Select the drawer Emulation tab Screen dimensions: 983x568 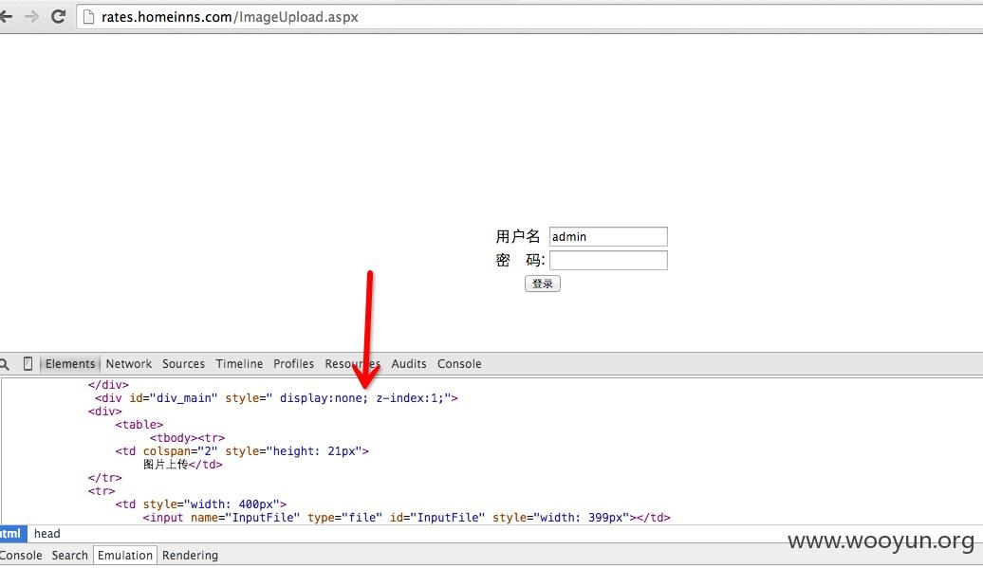(x=124, y=556)
